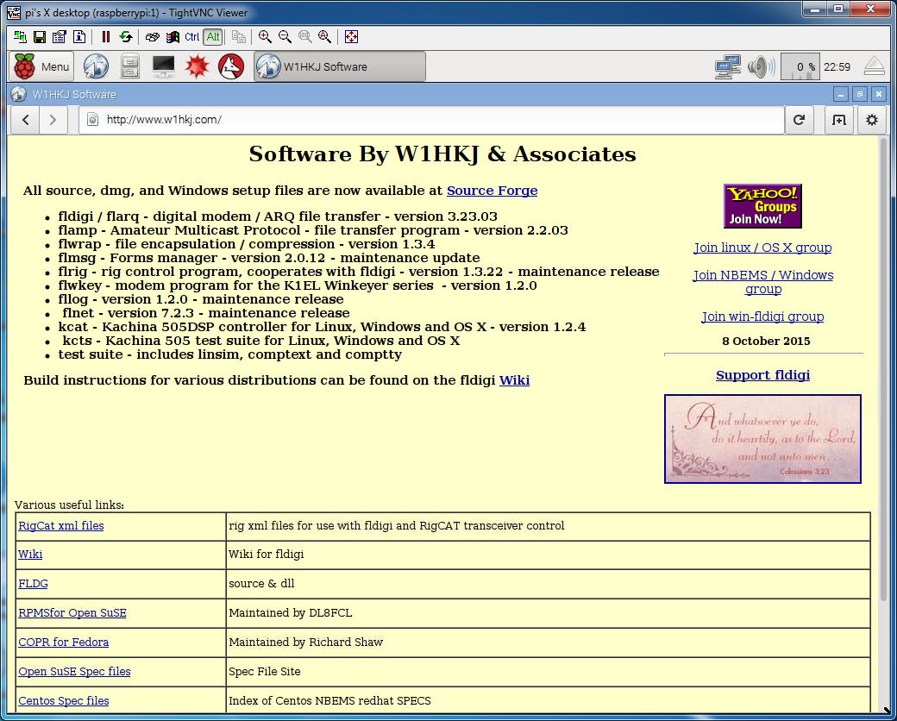
Task: Open RigCat xml files link
Action: click(x=61, y=525)
